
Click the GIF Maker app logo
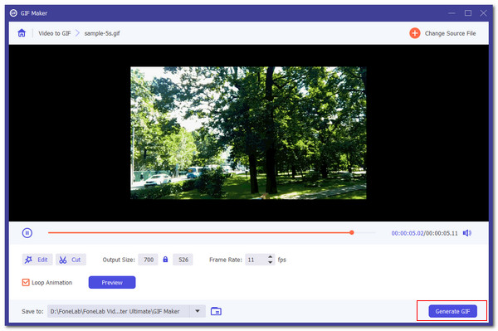coord(13,13)
